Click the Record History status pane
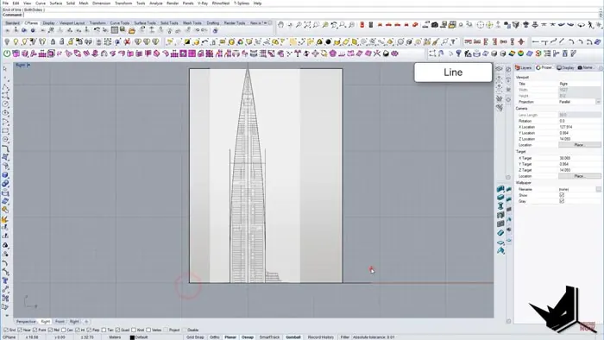Image resolution: width=604 pixels, height=340 pixels. pyautogui.click(x=320, y=337)
